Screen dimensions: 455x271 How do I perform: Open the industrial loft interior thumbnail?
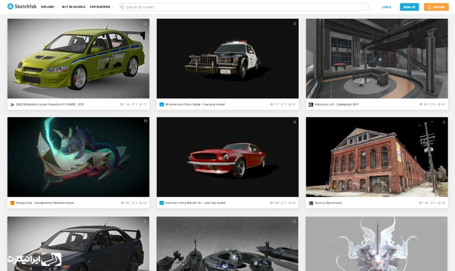[x=377, y=59]
